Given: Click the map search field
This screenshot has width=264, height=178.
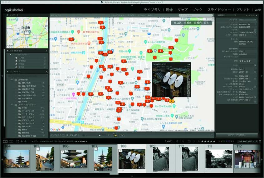Looking at the screenshot, I should pos(196,15).
